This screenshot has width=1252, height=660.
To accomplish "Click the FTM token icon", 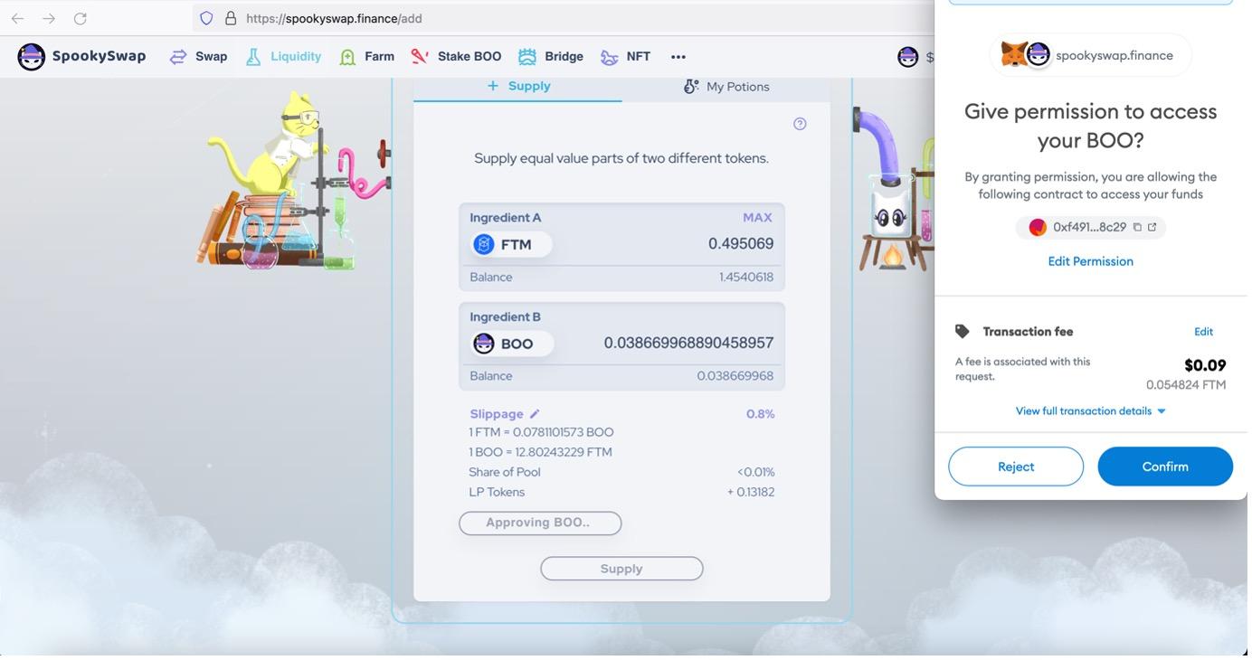I will click(484, 244).
